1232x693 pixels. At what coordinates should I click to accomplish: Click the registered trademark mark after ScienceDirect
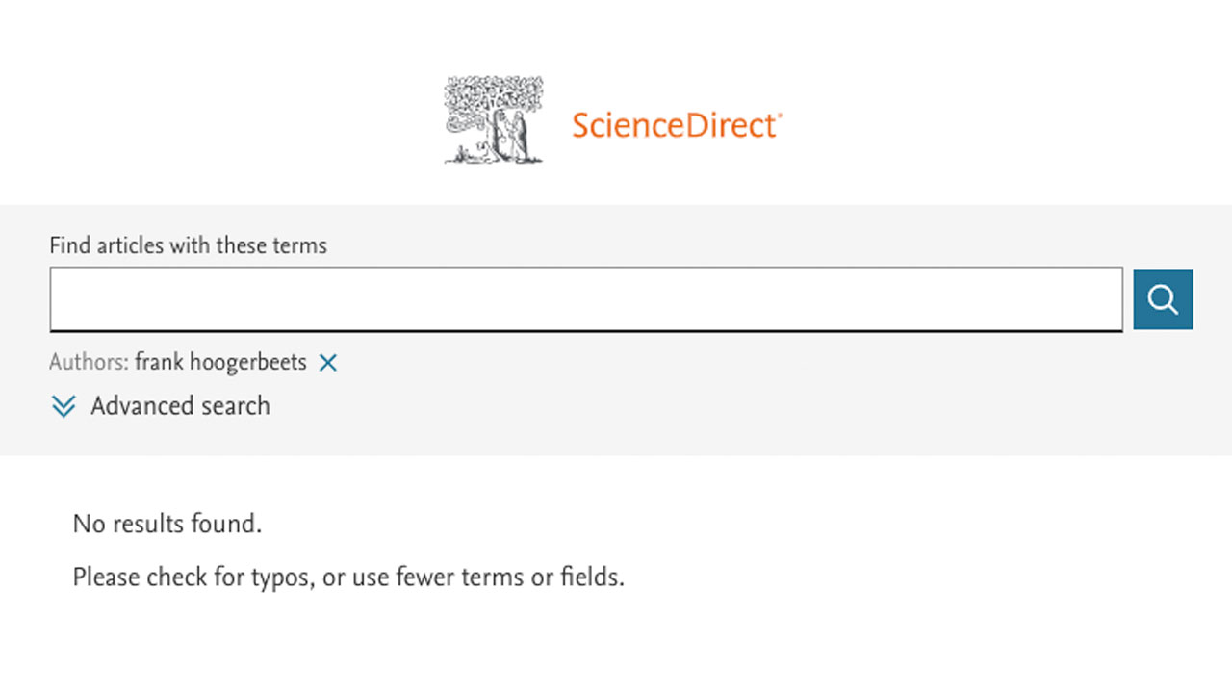780,116
